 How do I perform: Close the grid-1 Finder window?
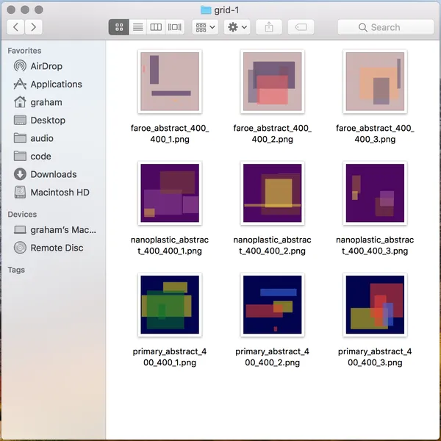click(x=11, y=10)
